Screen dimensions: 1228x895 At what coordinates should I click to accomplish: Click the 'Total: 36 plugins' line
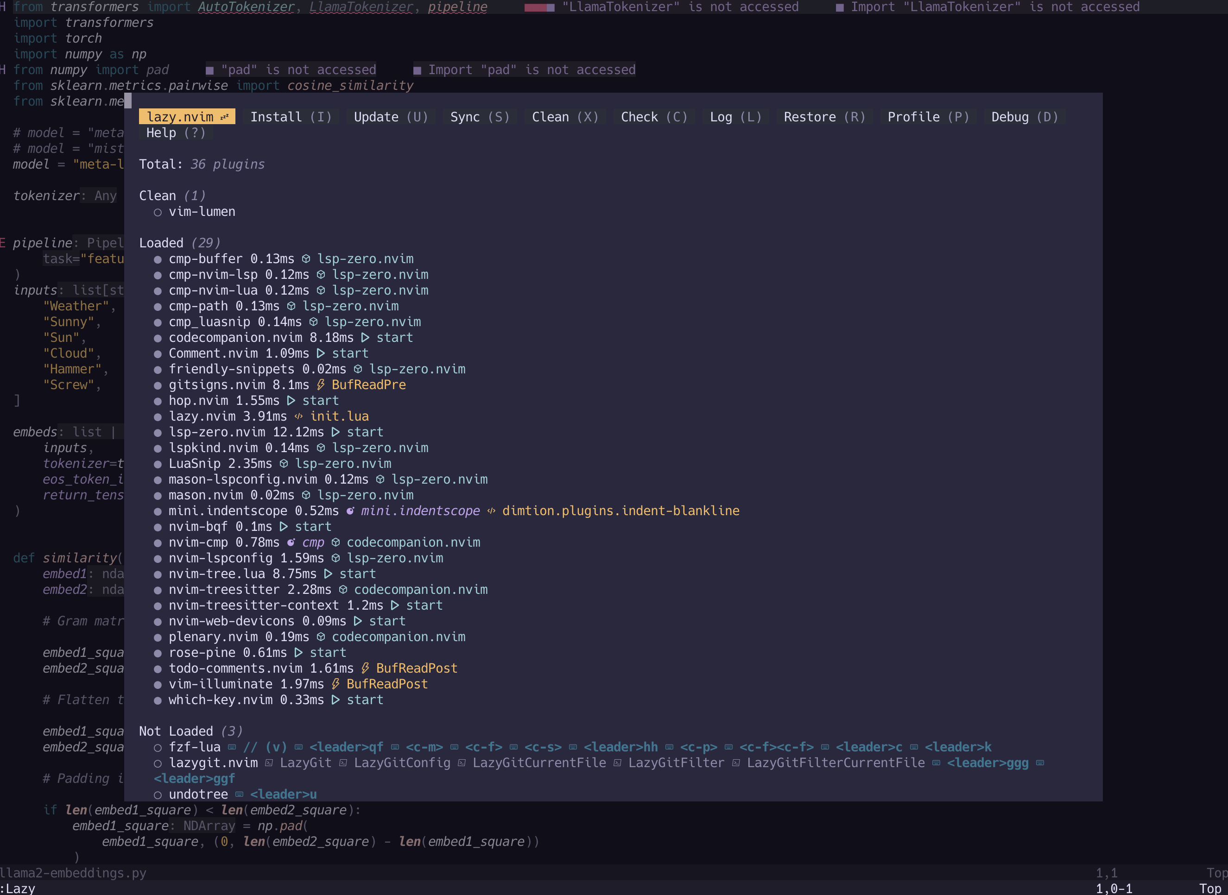pyautogui.click(x=202, y=164)
